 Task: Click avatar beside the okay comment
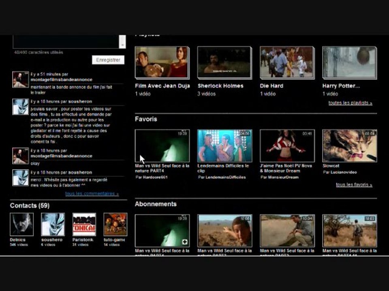tap(21, 156)
